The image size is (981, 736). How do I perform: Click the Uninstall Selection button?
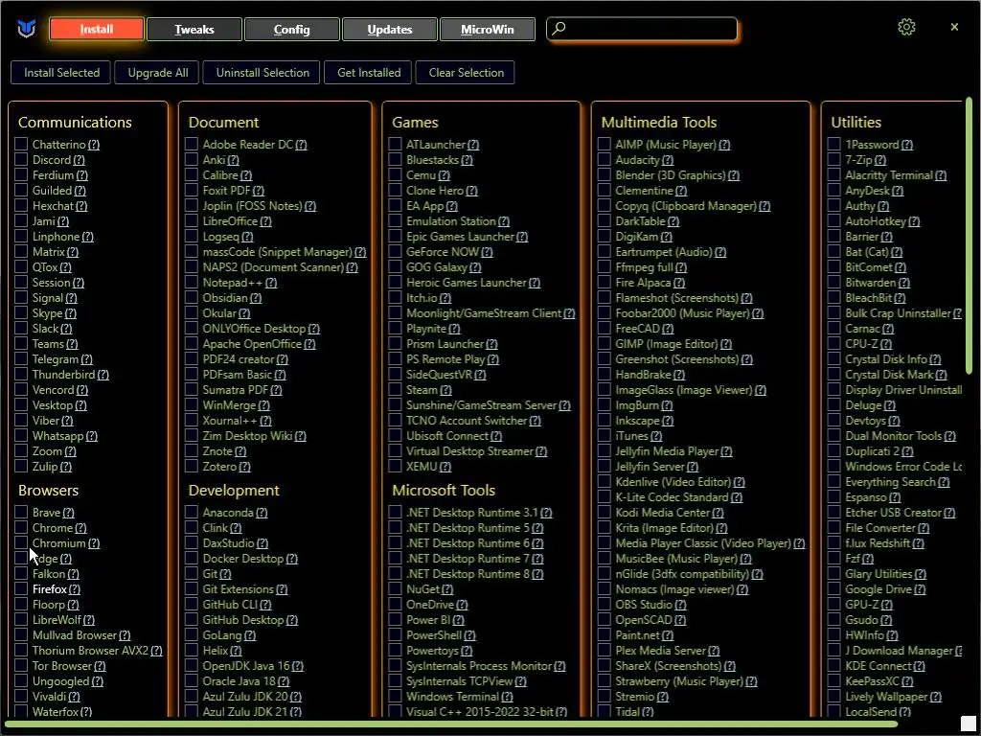262,73
